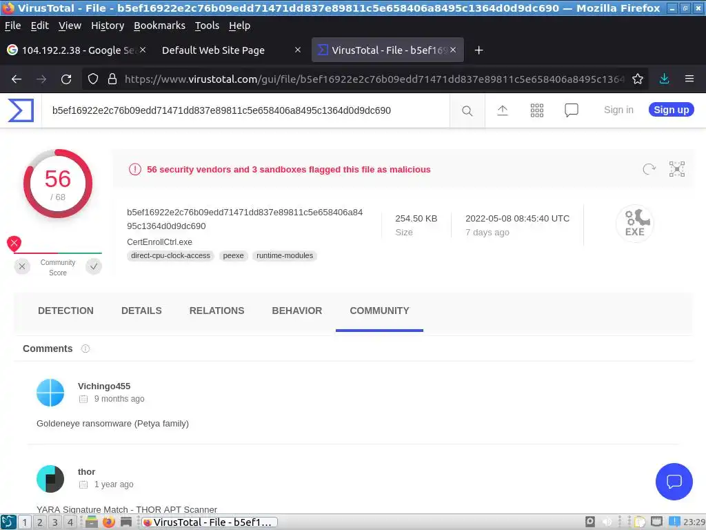Open the Firefox hamburger menu
Screen dimensions: 706x530
coord(689,79)
